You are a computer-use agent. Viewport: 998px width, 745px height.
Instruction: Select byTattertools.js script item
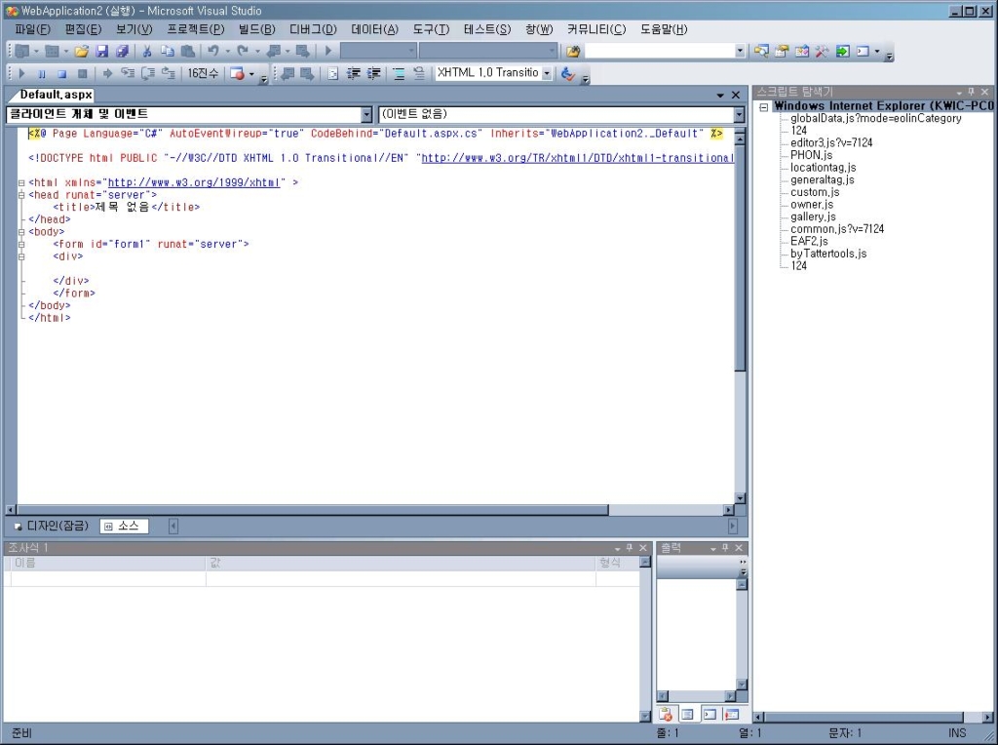click(828, 255)
